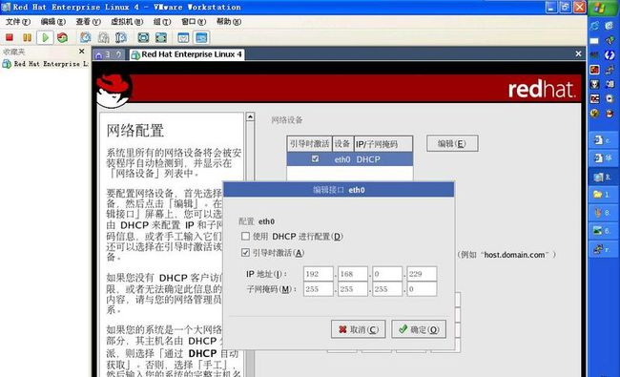620x377 pixels.
Task: Toggle 使用 DHCP 进行配置 checkbox
Action: (245, 236)
